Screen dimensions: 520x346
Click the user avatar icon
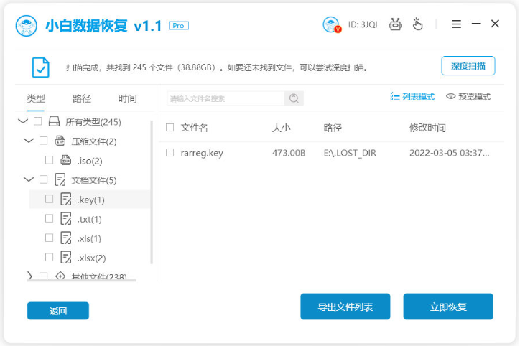[331, 24]
